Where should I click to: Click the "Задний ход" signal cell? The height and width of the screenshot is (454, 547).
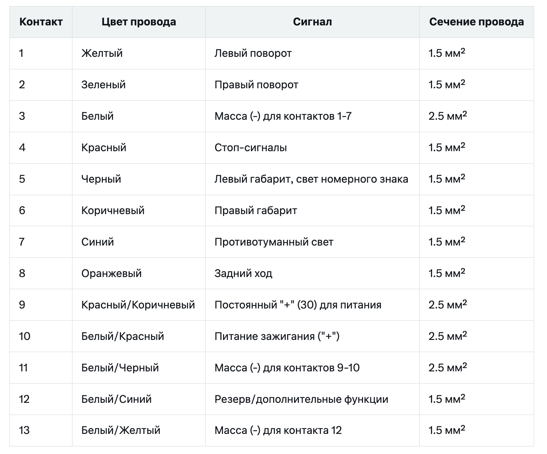[x=312, y=273]
